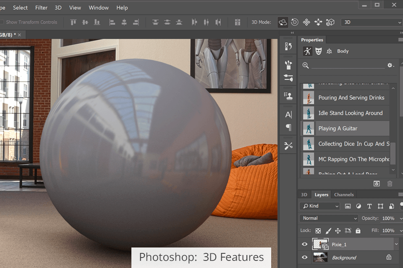
Task: Select the Body animation icon in Properties
Action: coord(307,51)
